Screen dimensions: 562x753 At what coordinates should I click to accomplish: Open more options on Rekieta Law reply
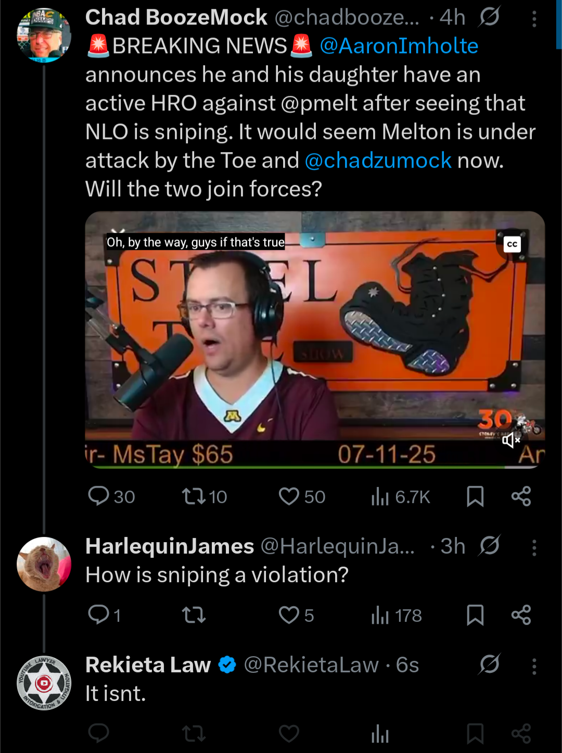pos(534,667)
